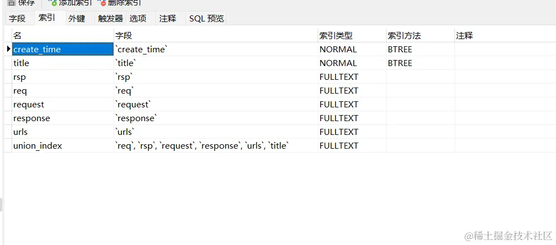Viewport: 556px width, 245px height.
Task: Switch to the 字段 (Fields) tab
Action: pos(17,18)
